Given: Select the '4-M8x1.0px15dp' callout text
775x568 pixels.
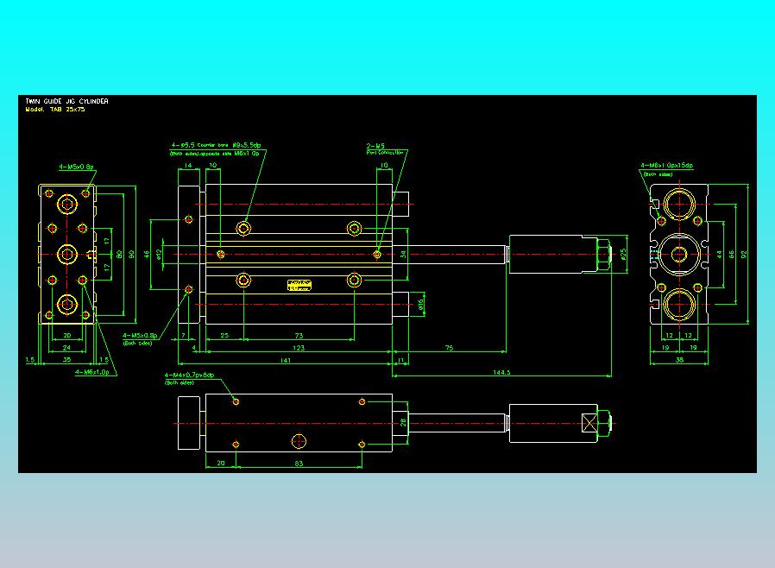Looking at the screenshot, I should 667,165.
